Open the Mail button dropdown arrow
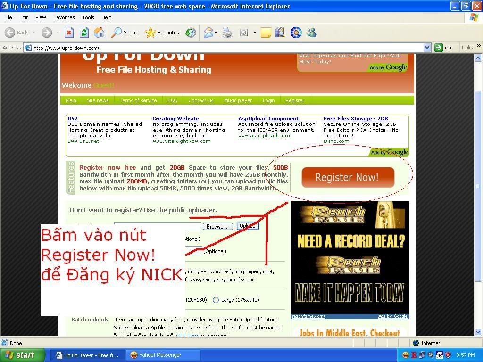The width and height of the screenshot is (483, 362). [x=216, y=33]
